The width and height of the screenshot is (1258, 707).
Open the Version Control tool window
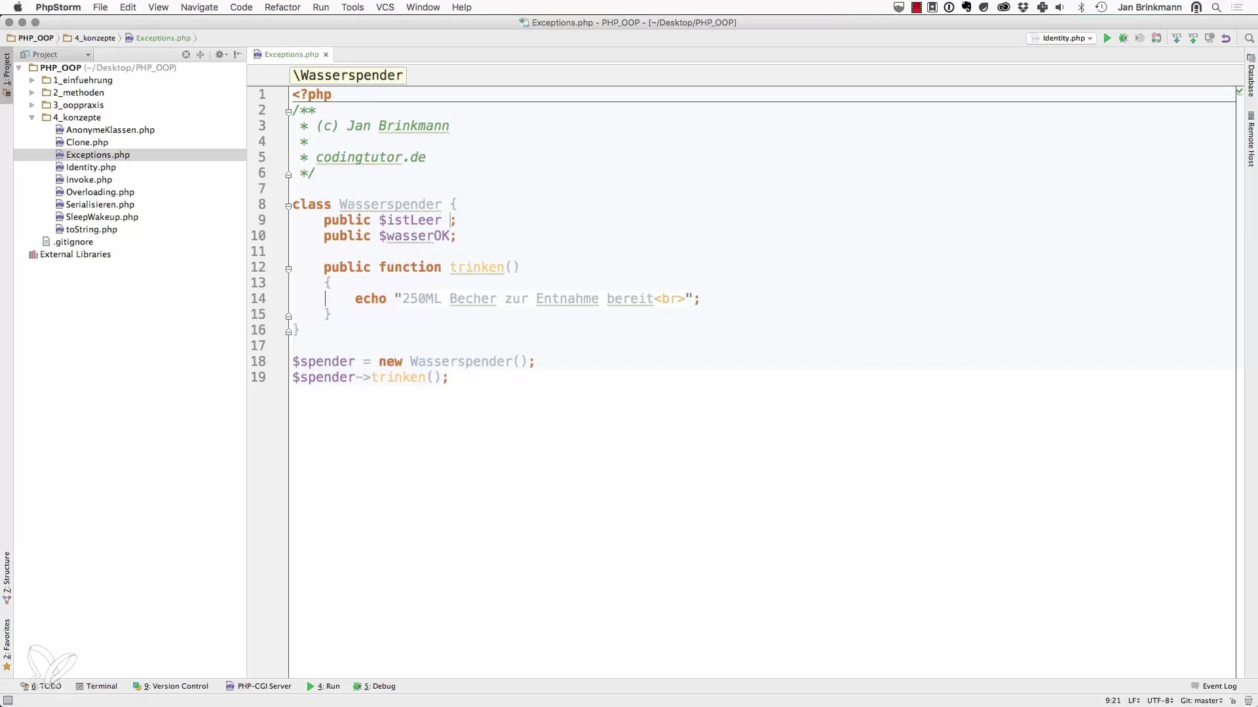tap(170, 686)
